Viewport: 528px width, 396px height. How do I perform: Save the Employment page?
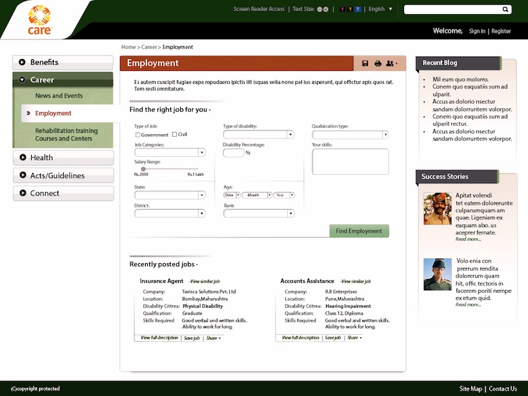[x=365, y=63]
